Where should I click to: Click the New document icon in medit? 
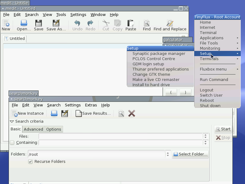pos(6,23)
